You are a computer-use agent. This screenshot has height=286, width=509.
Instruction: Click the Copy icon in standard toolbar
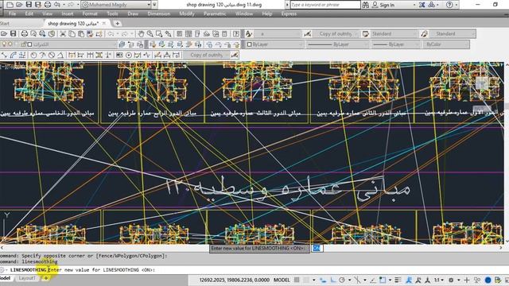click(x=72, y=33)
